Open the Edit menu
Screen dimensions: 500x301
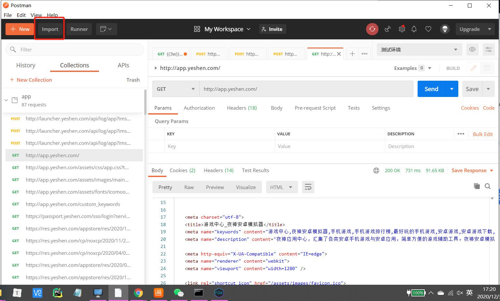click(x=21, y=15)
